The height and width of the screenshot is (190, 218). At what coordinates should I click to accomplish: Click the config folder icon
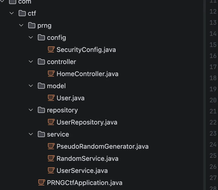point(41,38)
